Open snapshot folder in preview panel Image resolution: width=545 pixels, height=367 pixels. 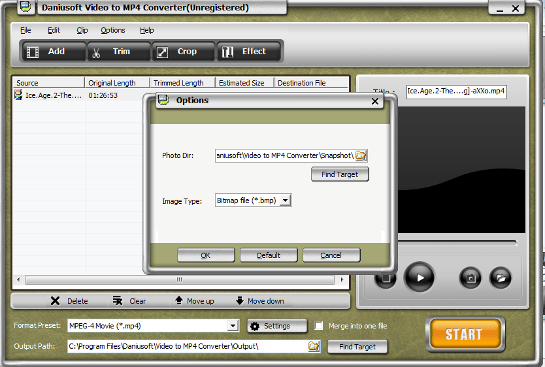click(500, 278)
